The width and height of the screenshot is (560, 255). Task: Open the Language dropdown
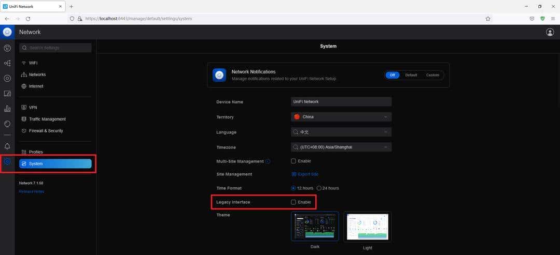pyautogui.click(x=341, y=132)
